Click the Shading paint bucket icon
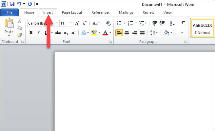215x131 pixels. pyautogui.click(x=166, y=33)
